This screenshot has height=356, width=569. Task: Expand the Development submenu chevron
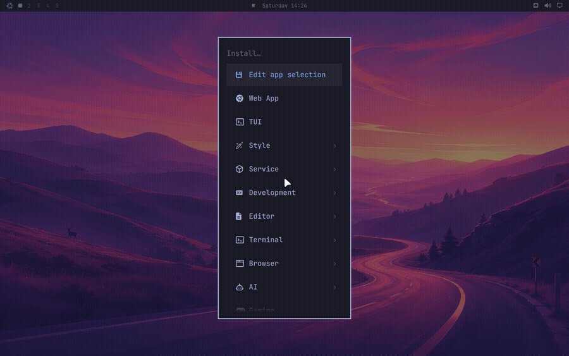(x=334, y=193)
